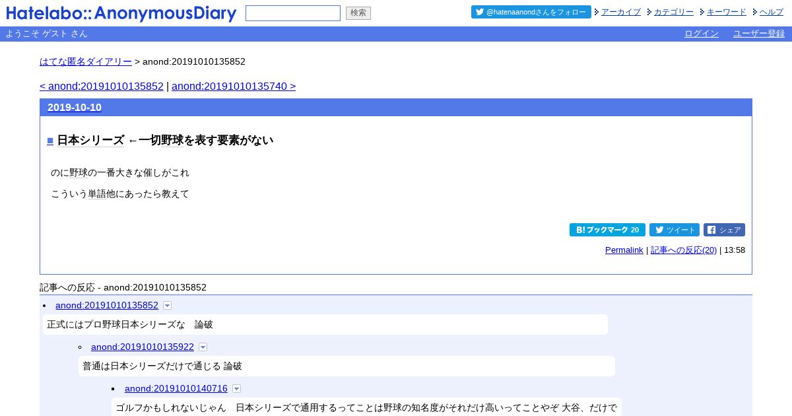Open next entry anond:20191010135740 link
This screenshot has height=416, width=792.
click(234, 87)
